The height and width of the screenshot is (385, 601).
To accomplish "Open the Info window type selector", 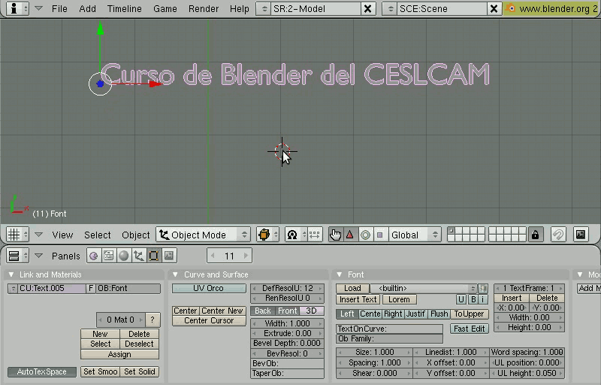I will point(17,8).
